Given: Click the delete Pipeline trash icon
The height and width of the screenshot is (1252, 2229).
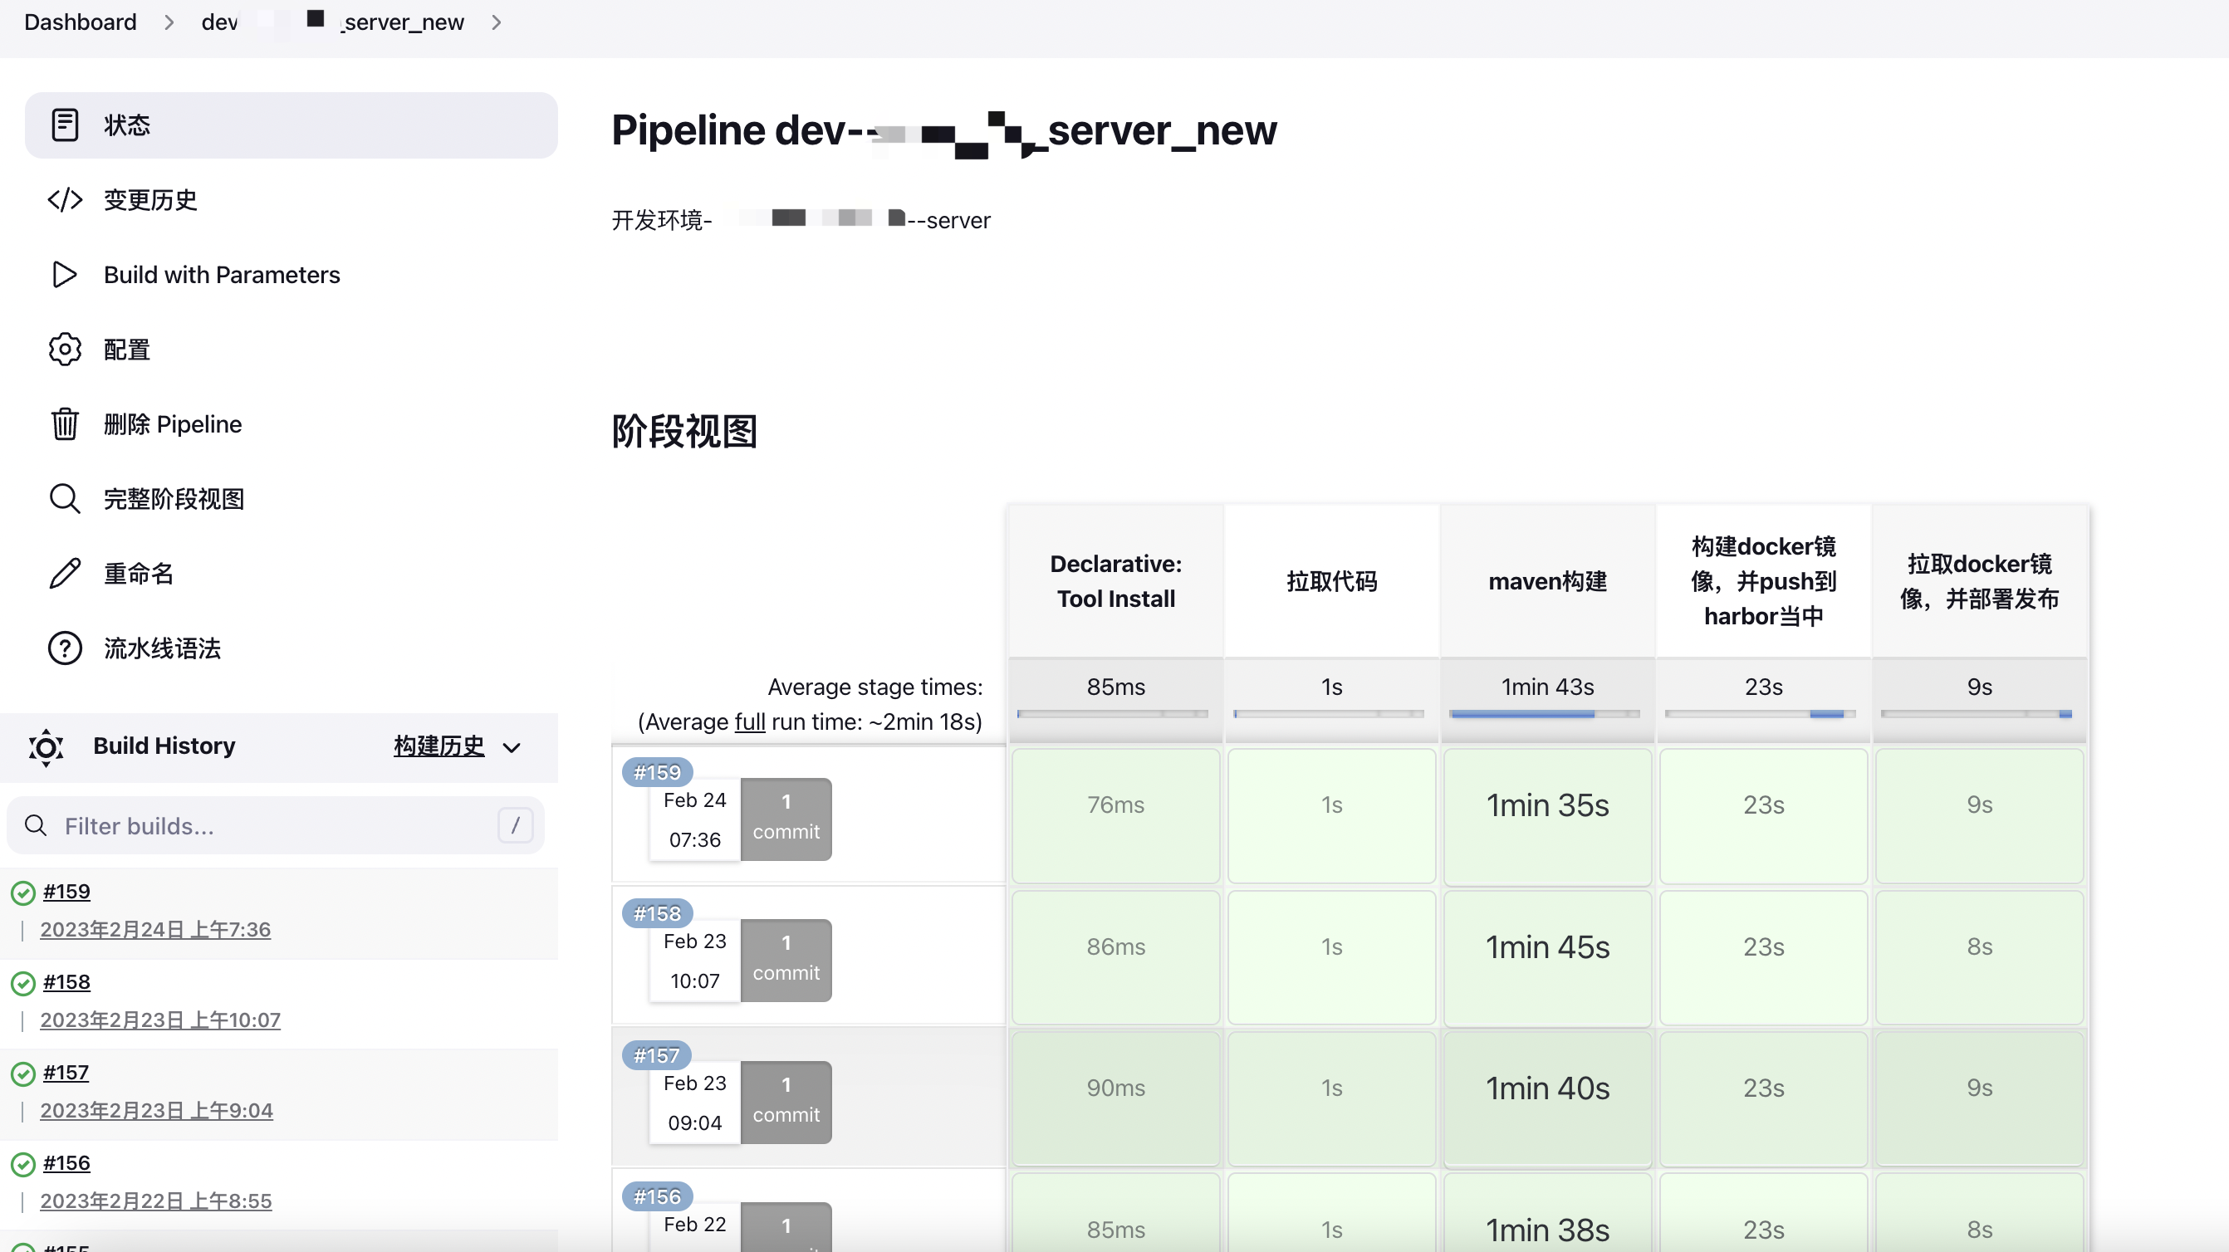Looking at the screenshot, I should point(65,424).
